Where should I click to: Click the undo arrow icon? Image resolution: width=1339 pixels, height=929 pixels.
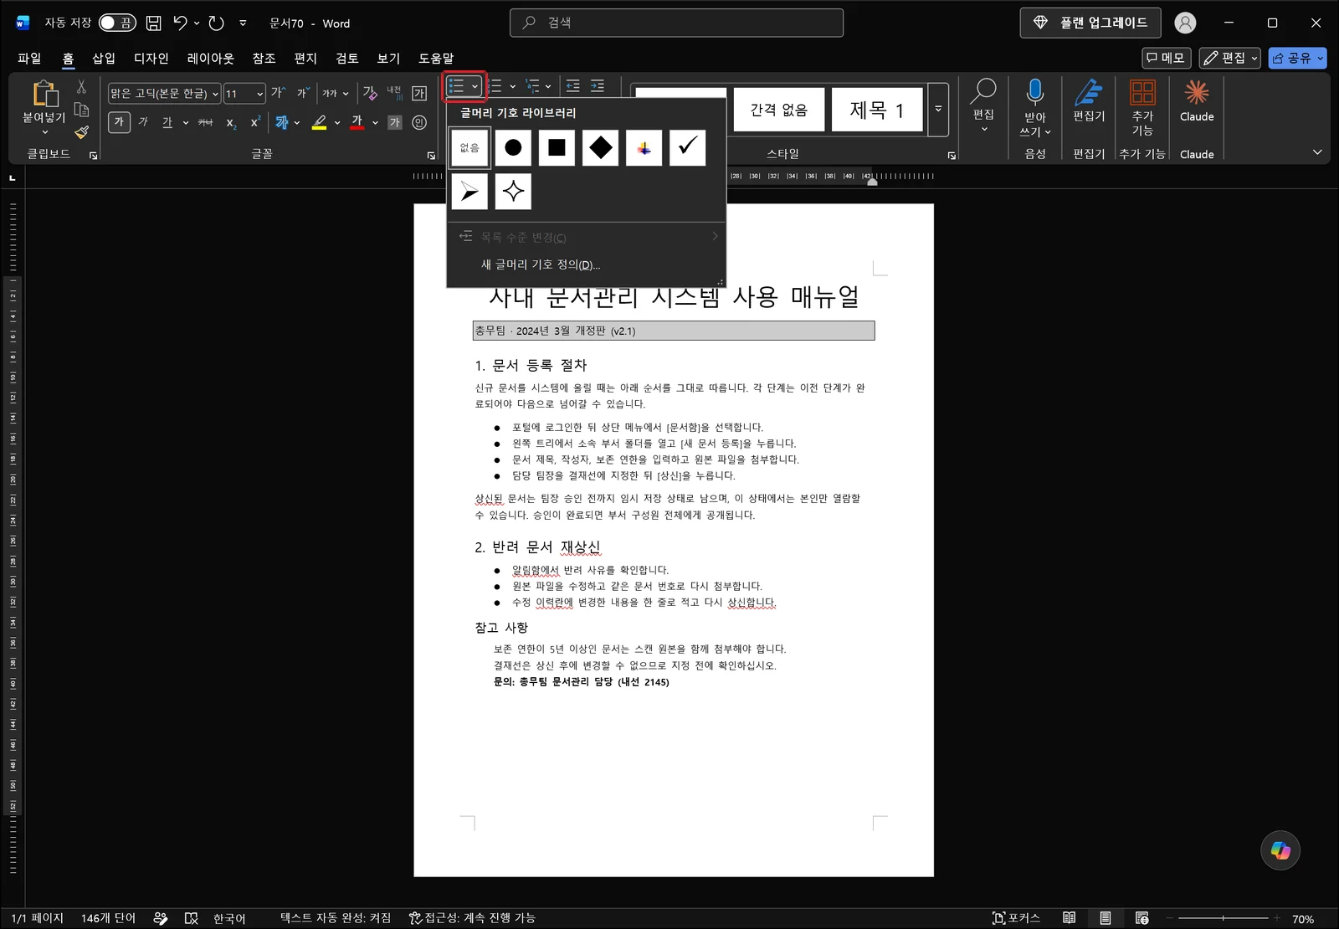181,23
